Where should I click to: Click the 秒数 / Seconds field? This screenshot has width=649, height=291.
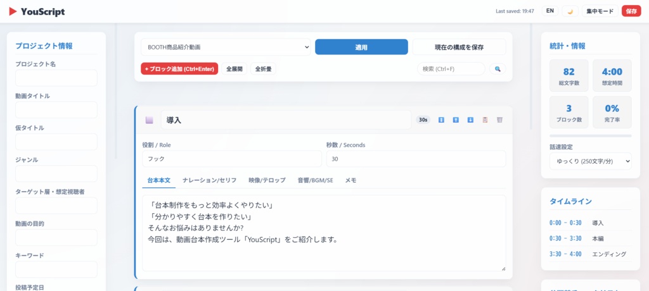pos(416,159)
